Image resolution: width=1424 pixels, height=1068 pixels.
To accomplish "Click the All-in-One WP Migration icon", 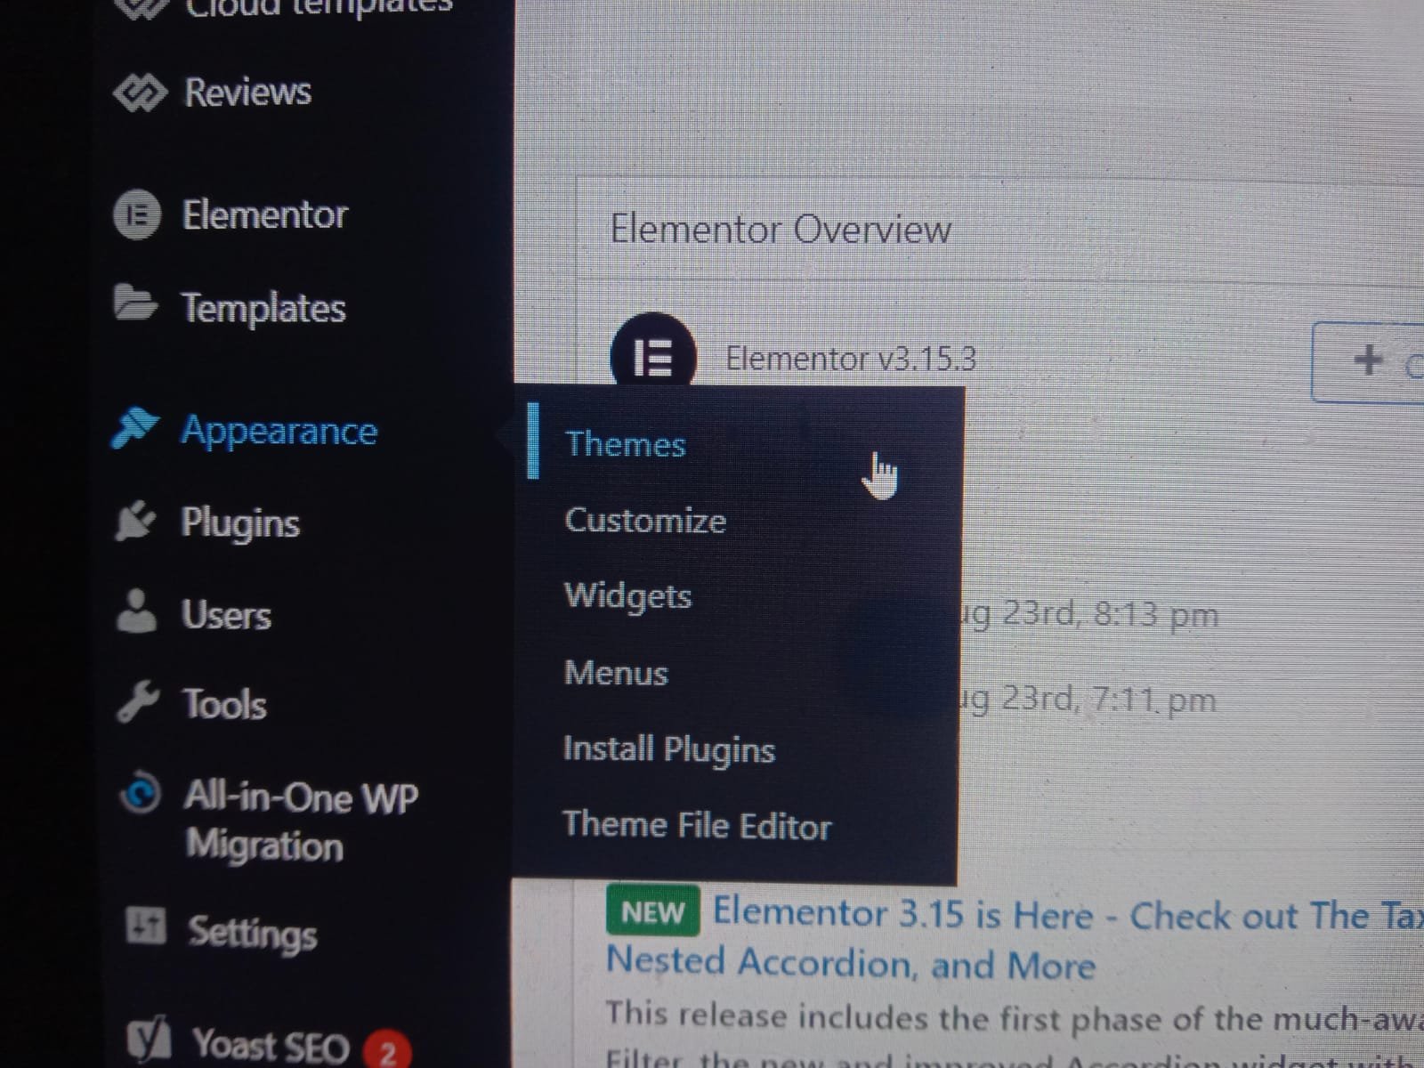I will (142, 794).
